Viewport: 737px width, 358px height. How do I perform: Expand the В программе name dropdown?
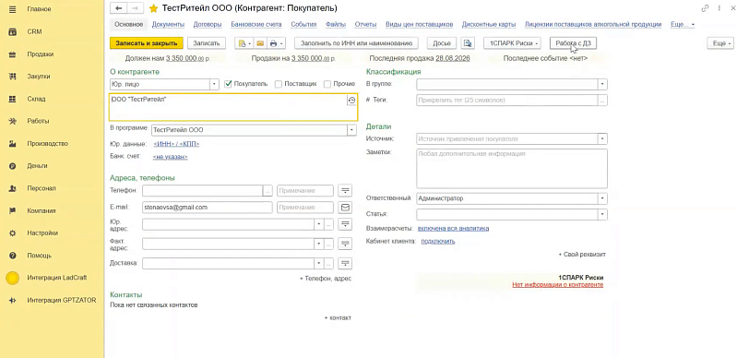tap(351, 130)
